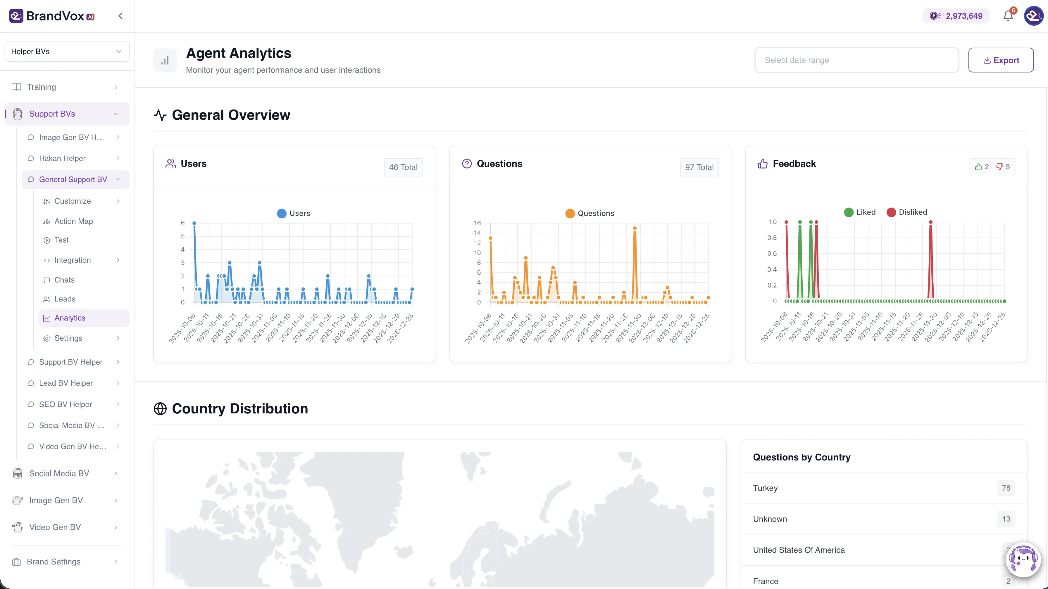Click the BrandVox logo icon

coord(16,16)
